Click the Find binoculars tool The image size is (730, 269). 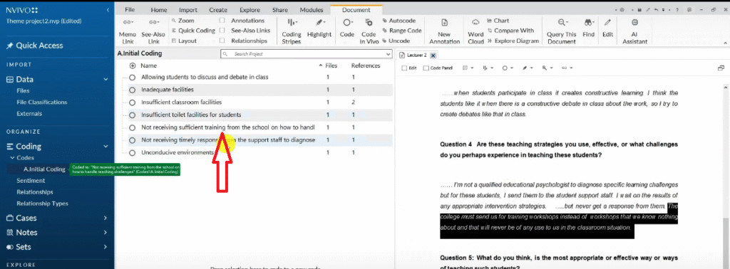588,28
